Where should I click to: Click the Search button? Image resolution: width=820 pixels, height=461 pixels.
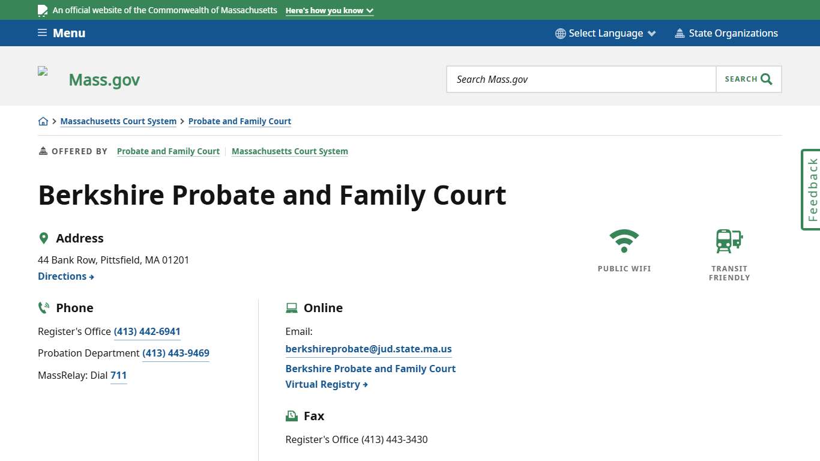[748, 79]
